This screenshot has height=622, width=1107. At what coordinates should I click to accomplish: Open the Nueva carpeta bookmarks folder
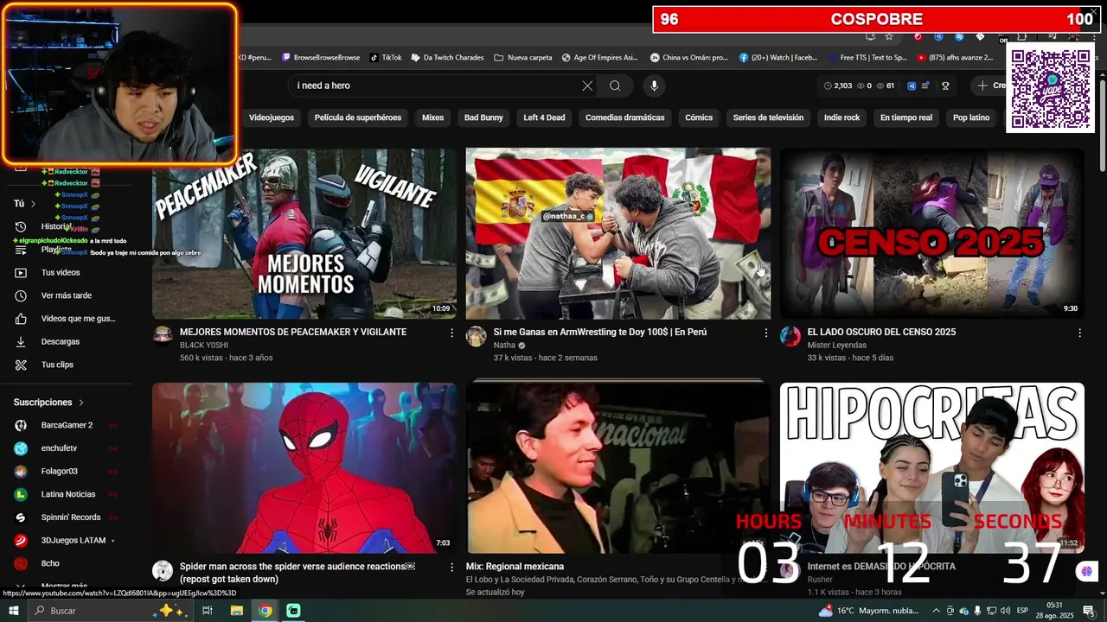click(523, 58)
